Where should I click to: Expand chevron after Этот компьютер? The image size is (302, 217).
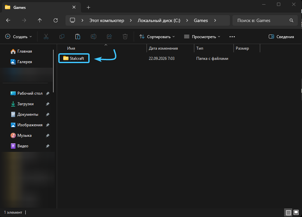(x=131, y=20)
